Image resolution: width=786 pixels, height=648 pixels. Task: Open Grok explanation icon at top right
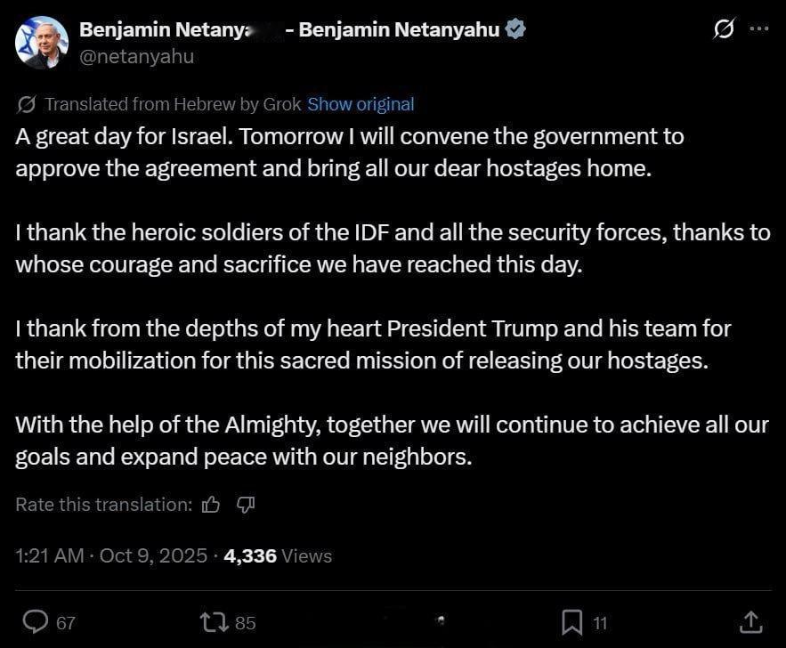click(724, 29)
